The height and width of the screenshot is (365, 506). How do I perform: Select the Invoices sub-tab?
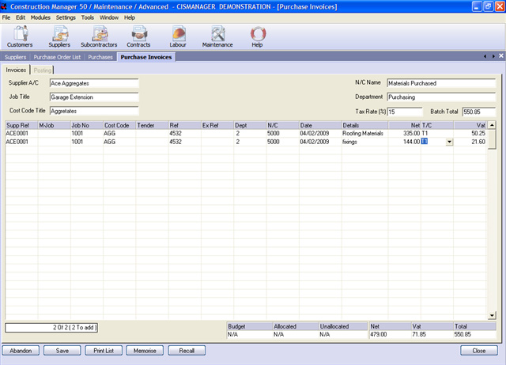point(16,70)
